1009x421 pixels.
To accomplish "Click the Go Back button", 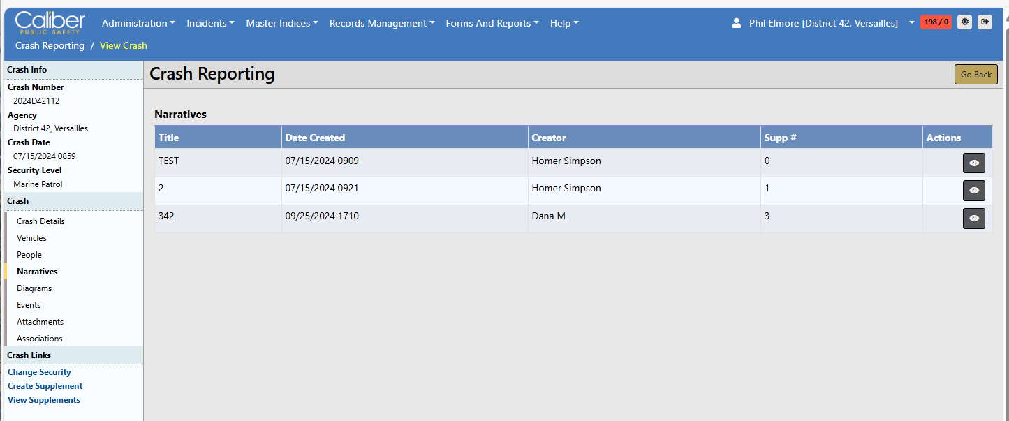I will (x=975, y=75).
